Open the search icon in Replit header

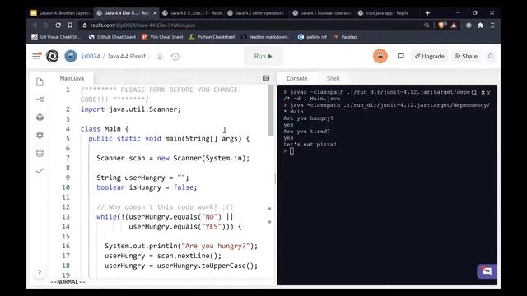click(491, 56)
